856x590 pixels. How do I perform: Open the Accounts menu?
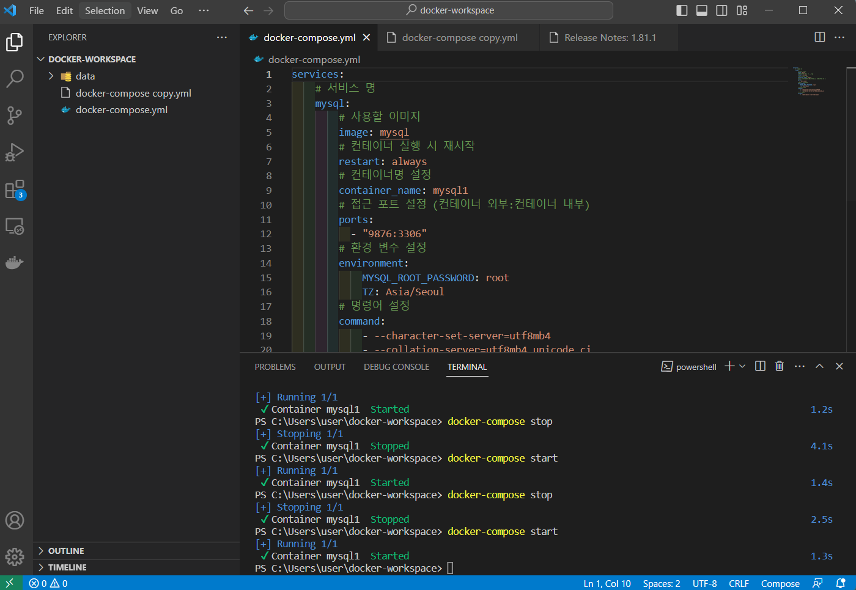15,520
